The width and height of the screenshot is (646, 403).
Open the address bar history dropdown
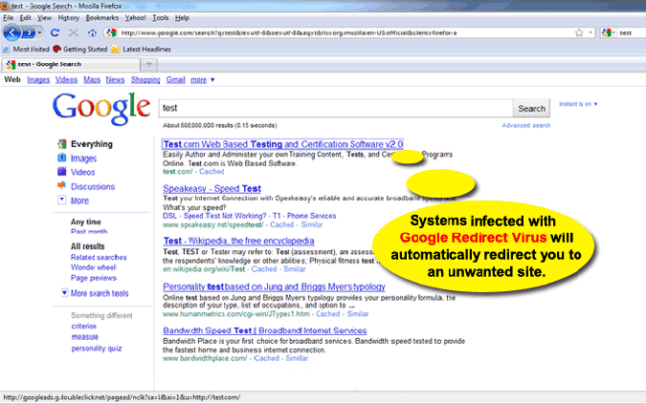[x=590, y=32]
